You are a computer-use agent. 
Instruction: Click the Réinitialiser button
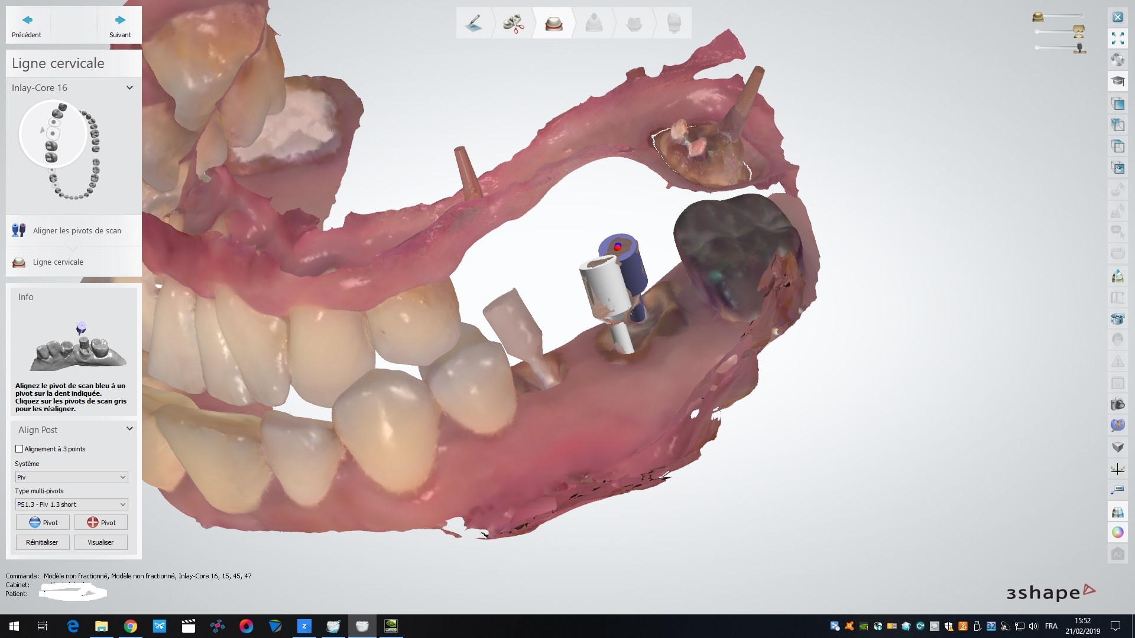click(43, 542)
